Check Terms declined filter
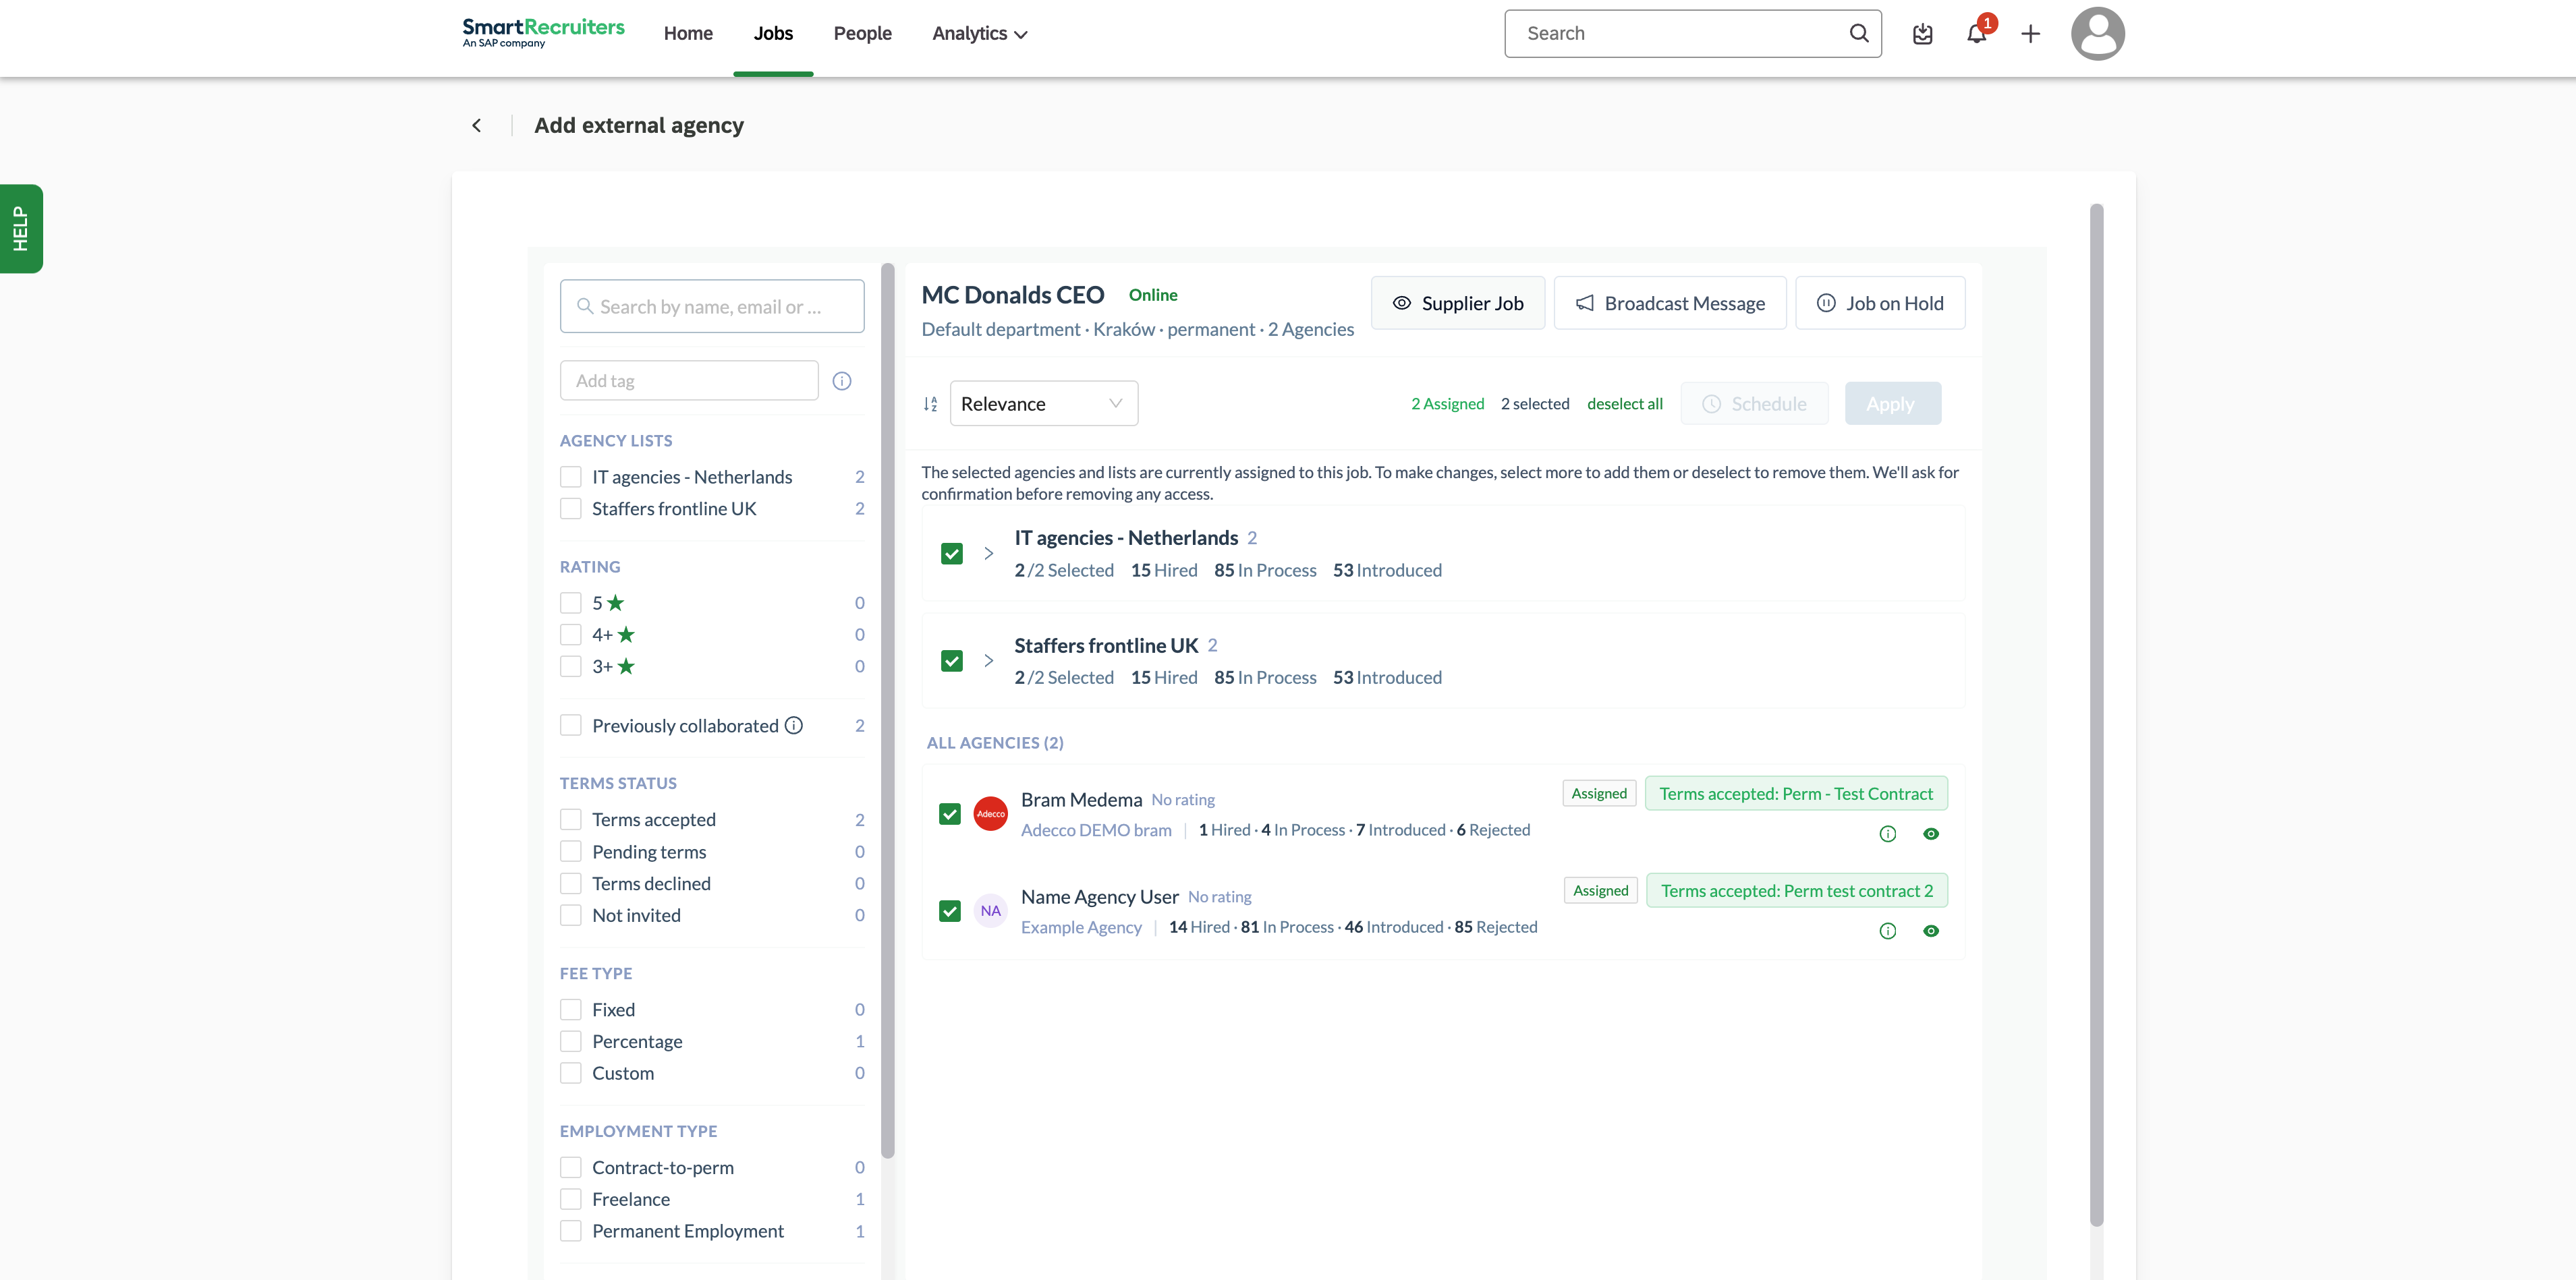 click(x=570, y=883)
